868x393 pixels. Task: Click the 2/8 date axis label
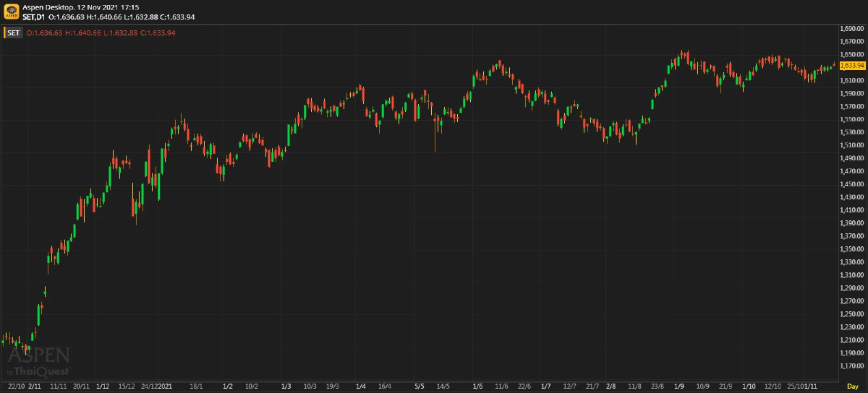(x=611, y=386)
